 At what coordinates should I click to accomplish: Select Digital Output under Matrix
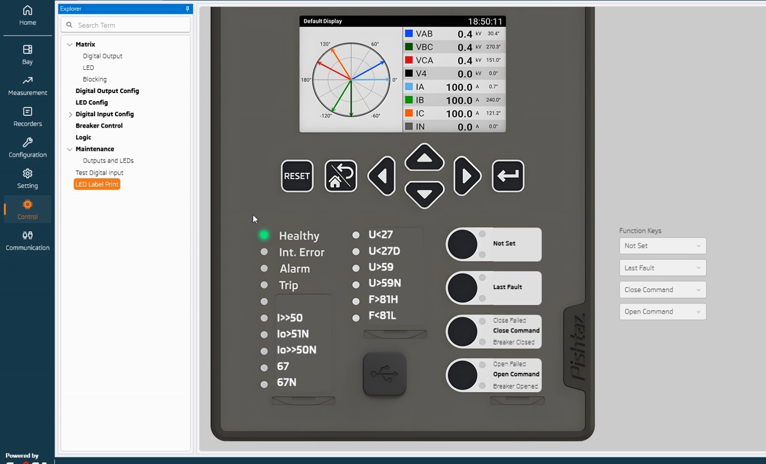click(102, 56)
